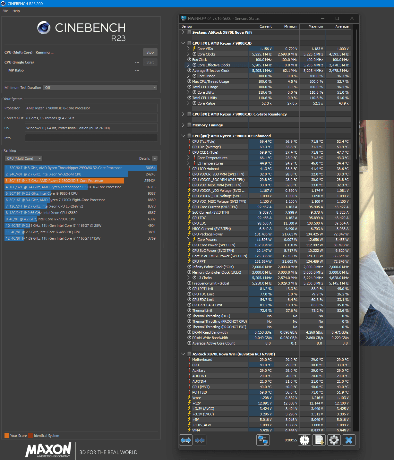The width and height of the screenshot is (394, 460).
Task: Collapse the 9800X3D: Enhanced sensor group
Action: pyautogui.click(x=183, y=136)
